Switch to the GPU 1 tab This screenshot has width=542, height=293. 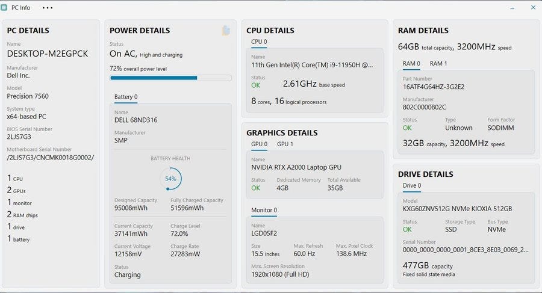click(285, 144)
